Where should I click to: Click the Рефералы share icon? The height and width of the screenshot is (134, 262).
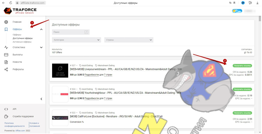click(x=6, y=69)
